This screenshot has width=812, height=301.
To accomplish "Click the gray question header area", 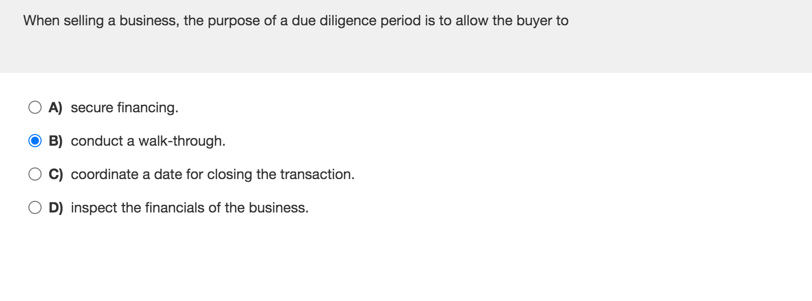I will point(406,35).
